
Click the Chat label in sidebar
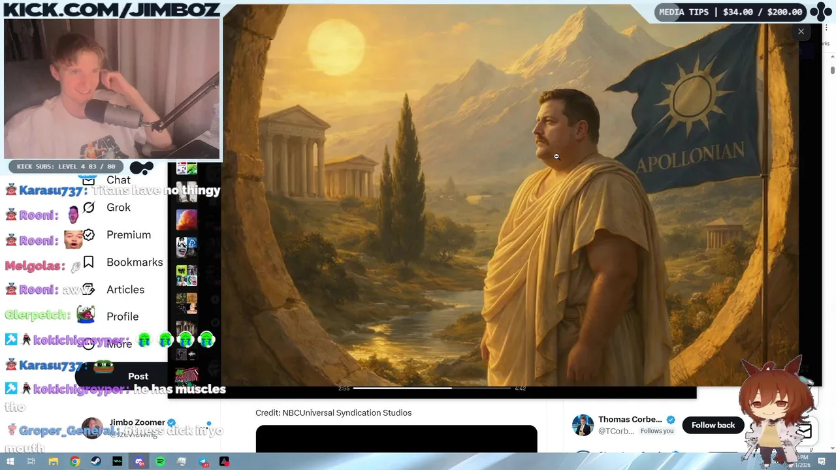coord(118,180)
